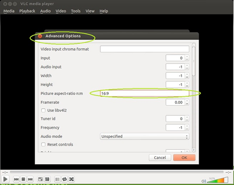The height and width of the screenshot is (185, 234).
Task: Open the Playback menu
Action: [27, 11]
